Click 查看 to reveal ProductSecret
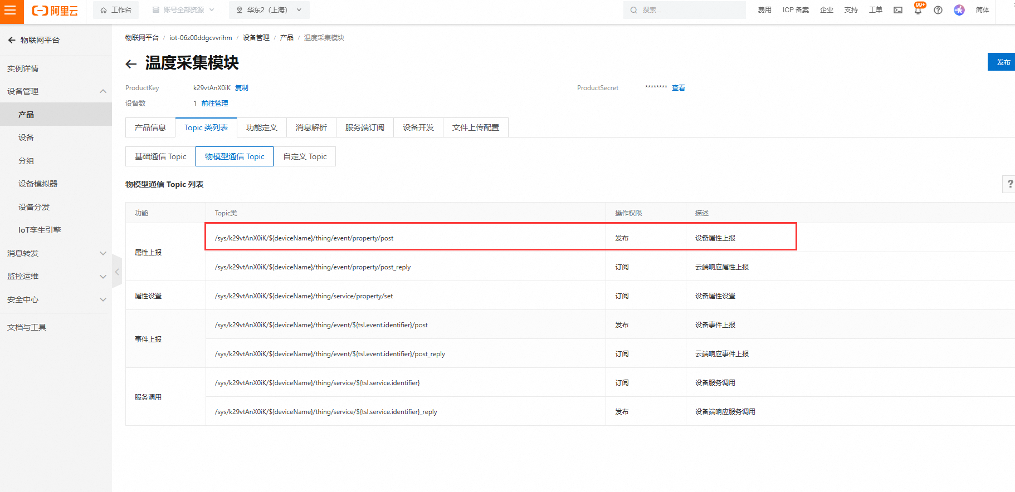This screenshot has height=492, width=1015. (x=678, y=88)
